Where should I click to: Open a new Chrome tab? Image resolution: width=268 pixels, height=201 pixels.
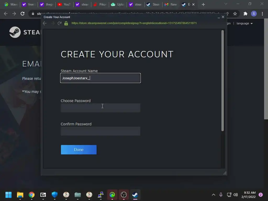pos(203,4)
